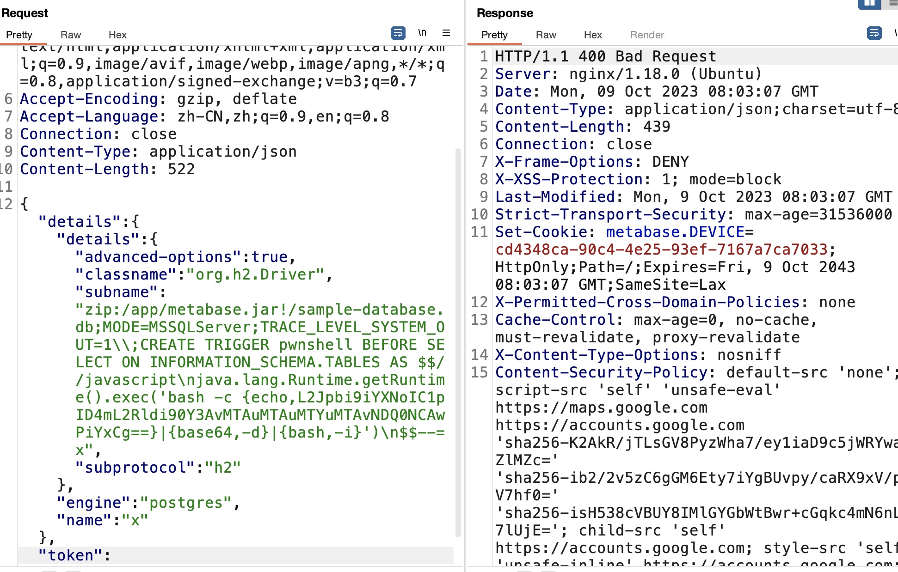Screen dimensions: 898x572
Task: Toggle non-printable characters icon in Request
Action: click(x=422, y=33)
